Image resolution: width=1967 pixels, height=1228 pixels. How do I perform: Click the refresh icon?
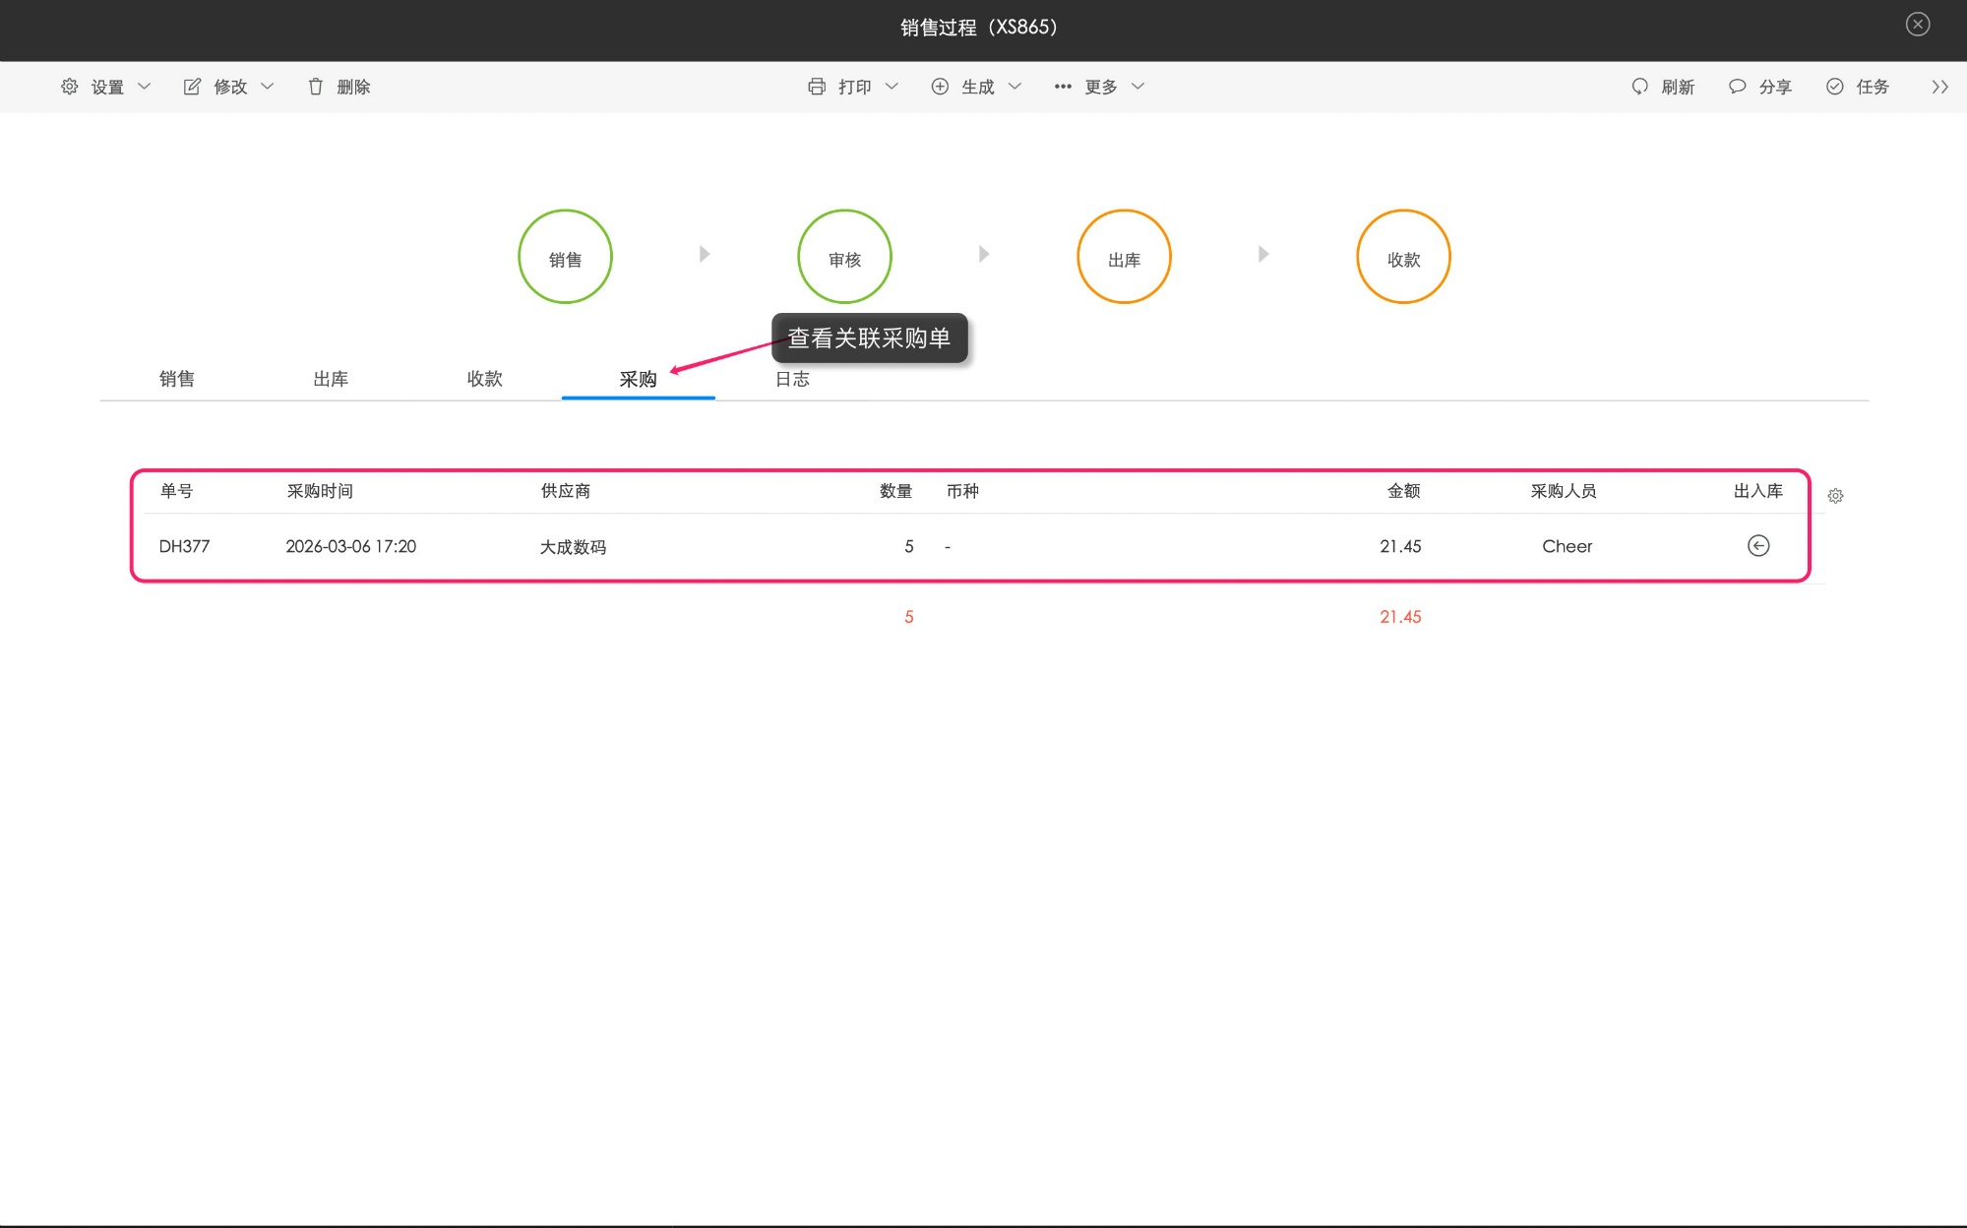pos(1639,87)
